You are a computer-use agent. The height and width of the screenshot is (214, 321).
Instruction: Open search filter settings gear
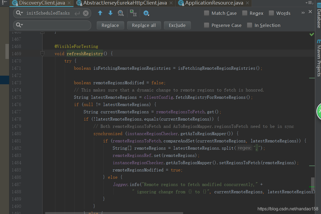tap(146, 13)
